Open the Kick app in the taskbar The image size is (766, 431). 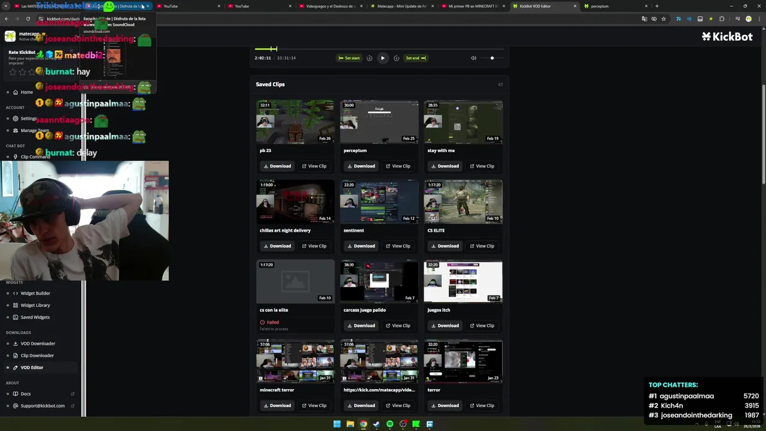point(416,424)
